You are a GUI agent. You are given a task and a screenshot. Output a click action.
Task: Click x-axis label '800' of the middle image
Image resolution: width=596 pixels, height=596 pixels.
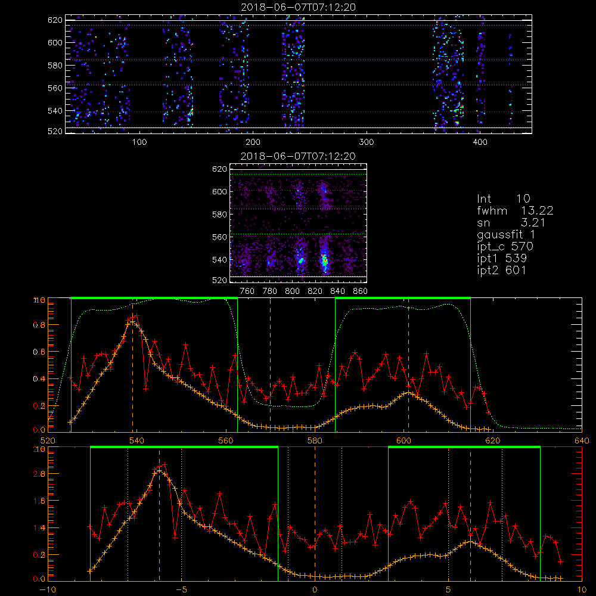tap(292, 291)
